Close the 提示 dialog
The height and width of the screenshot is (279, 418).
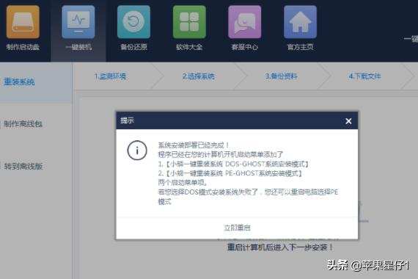pos(348,121)
